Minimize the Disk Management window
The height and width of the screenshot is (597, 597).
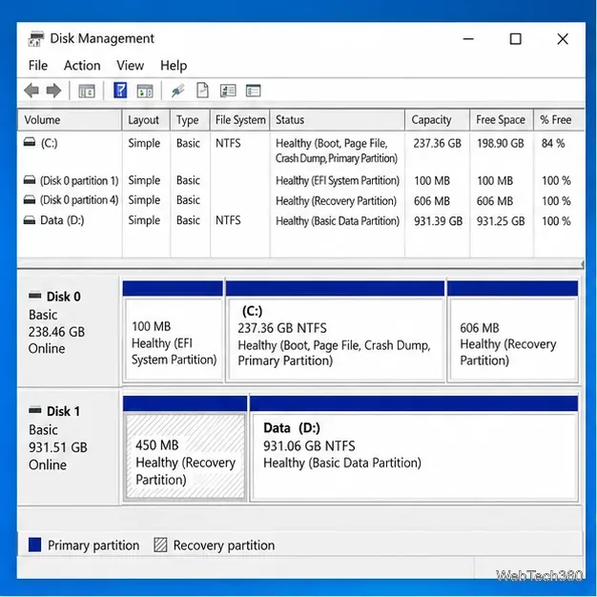click(x=468, y=39)
